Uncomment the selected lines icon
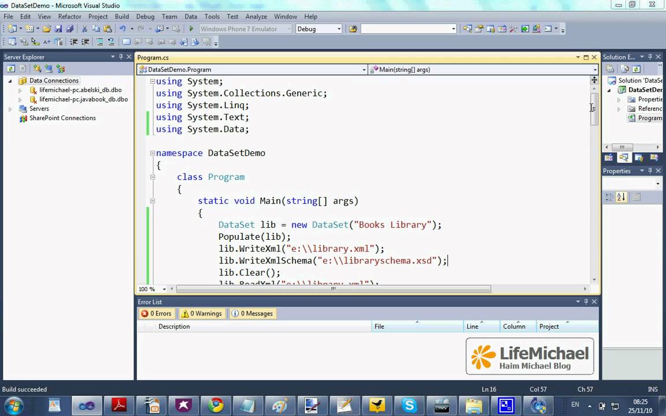 111,42
